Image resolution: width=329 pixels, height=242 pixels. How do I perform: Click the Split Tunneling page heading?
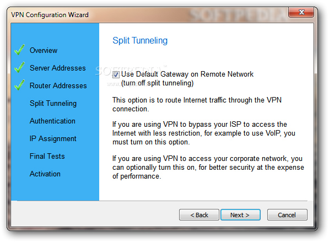coord(140,40)
